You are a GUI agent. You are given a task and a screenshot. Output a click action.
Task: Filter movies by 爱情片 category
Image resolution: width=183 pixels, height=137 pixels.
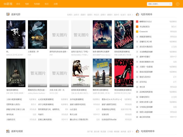click(x=90, y=15)
